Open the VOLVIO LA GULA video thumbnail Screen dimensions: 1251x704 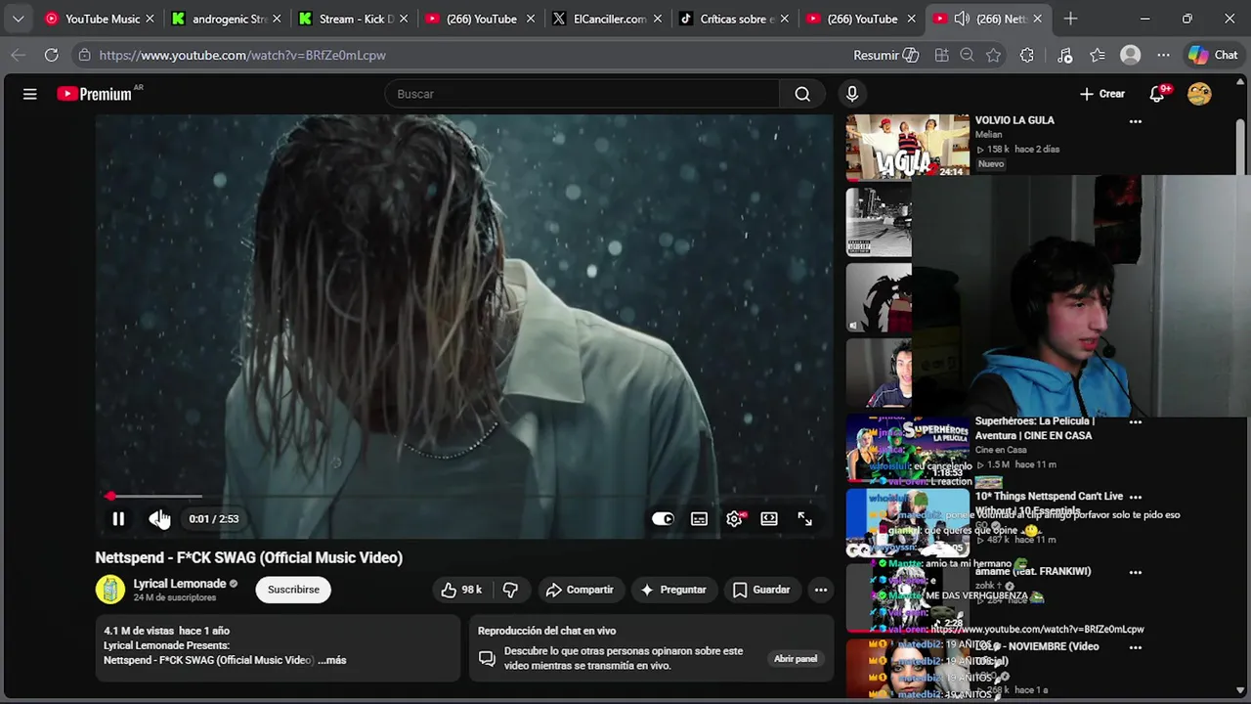pyautogui.click(x=907, y=147)
